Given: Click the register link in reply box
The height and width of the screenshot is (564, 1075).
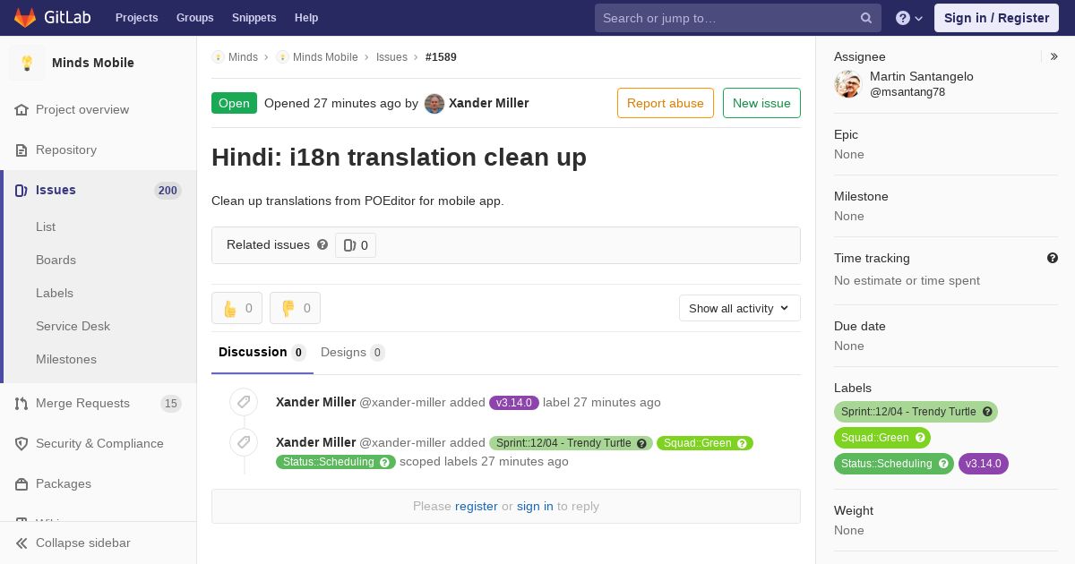Looking at the screenshot, I should [476, 506].
